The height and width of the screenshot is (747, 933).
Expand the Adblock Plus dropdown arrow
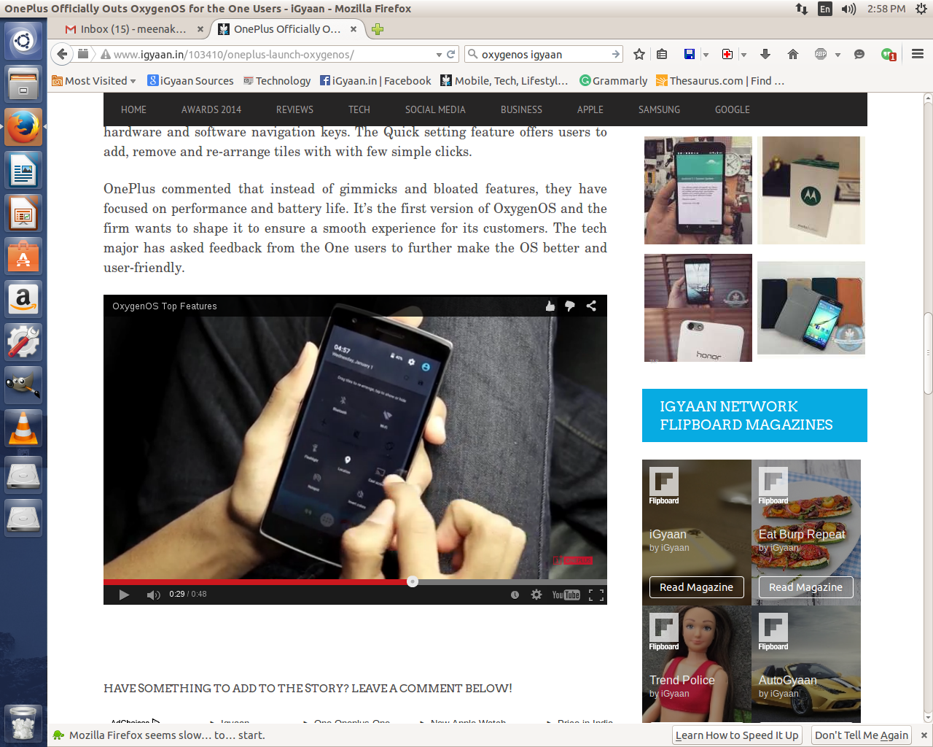coord(838,55)
